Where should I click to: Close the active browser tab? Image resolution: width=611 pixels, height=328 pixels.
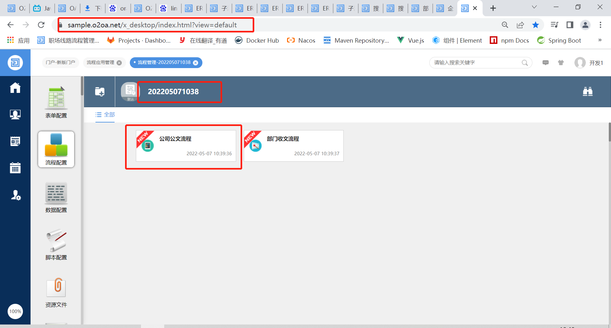(475, 8)
